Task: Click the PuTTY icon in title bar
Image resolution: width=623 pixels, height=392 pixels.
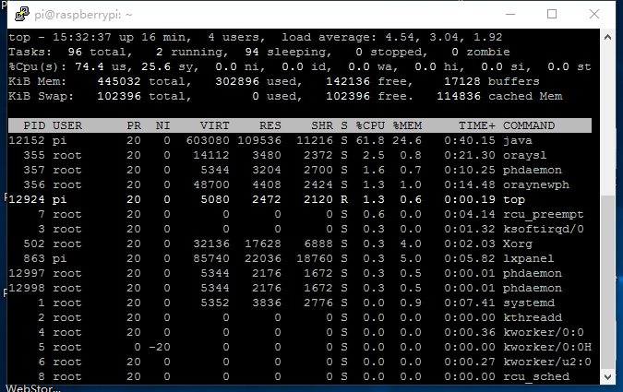Action: pyautogui.click(x=22, y=15)
